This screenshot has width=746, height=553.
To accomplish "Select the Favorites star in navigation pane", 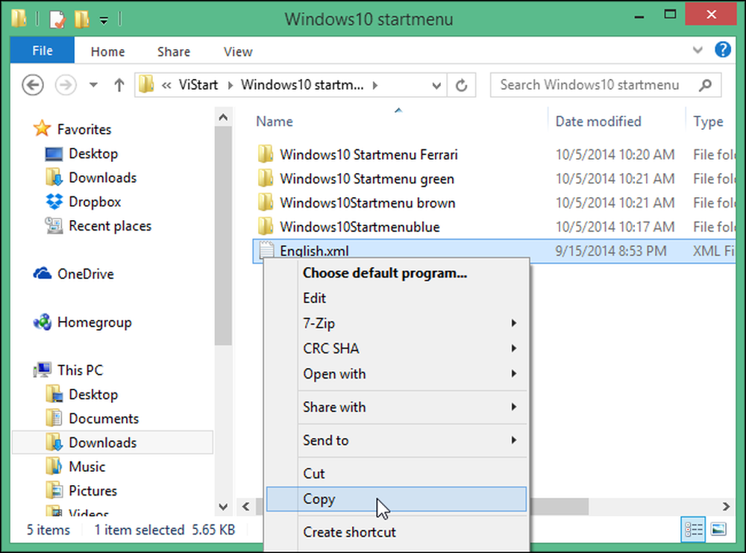I will coord(43,128).
